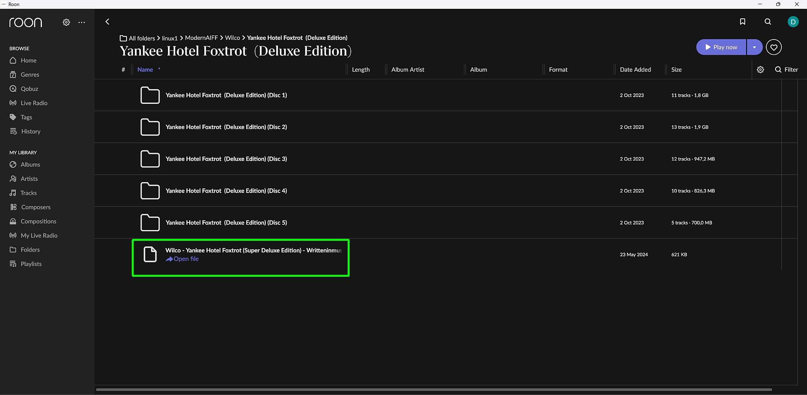
Task: Open the Disc 4 folder icon
Action: click(150, 191)
